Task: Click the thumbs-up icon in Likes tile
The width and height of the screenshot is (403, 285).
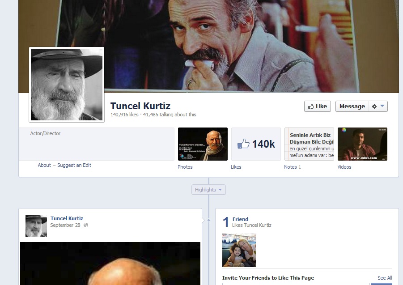Action: tap(243, 144)
